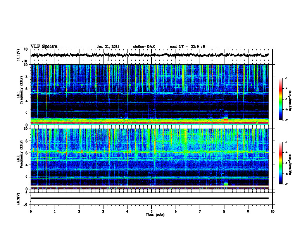Click the ch.2 spectrogram color bar
The image size is (307, 237).
tap(280, 163)
